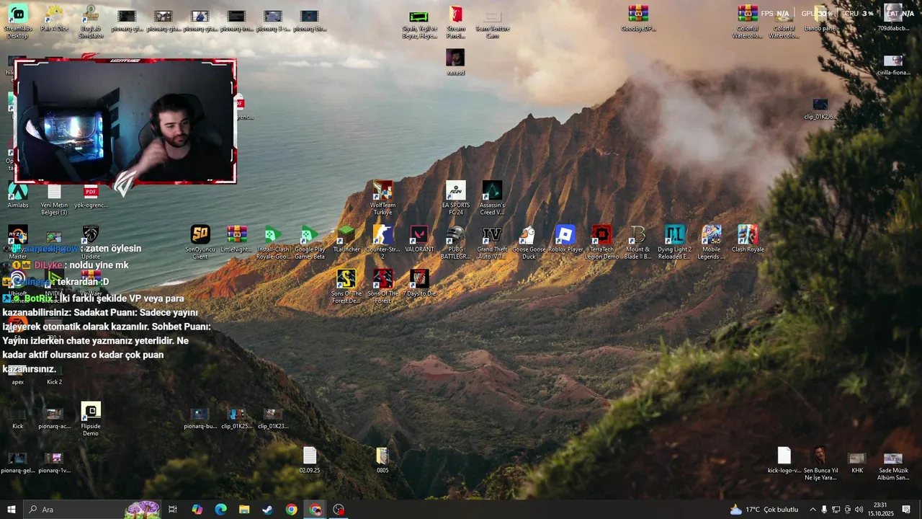Click the microphone tray icon
This screenshot has height=519, width=922.
click(824, 510)
